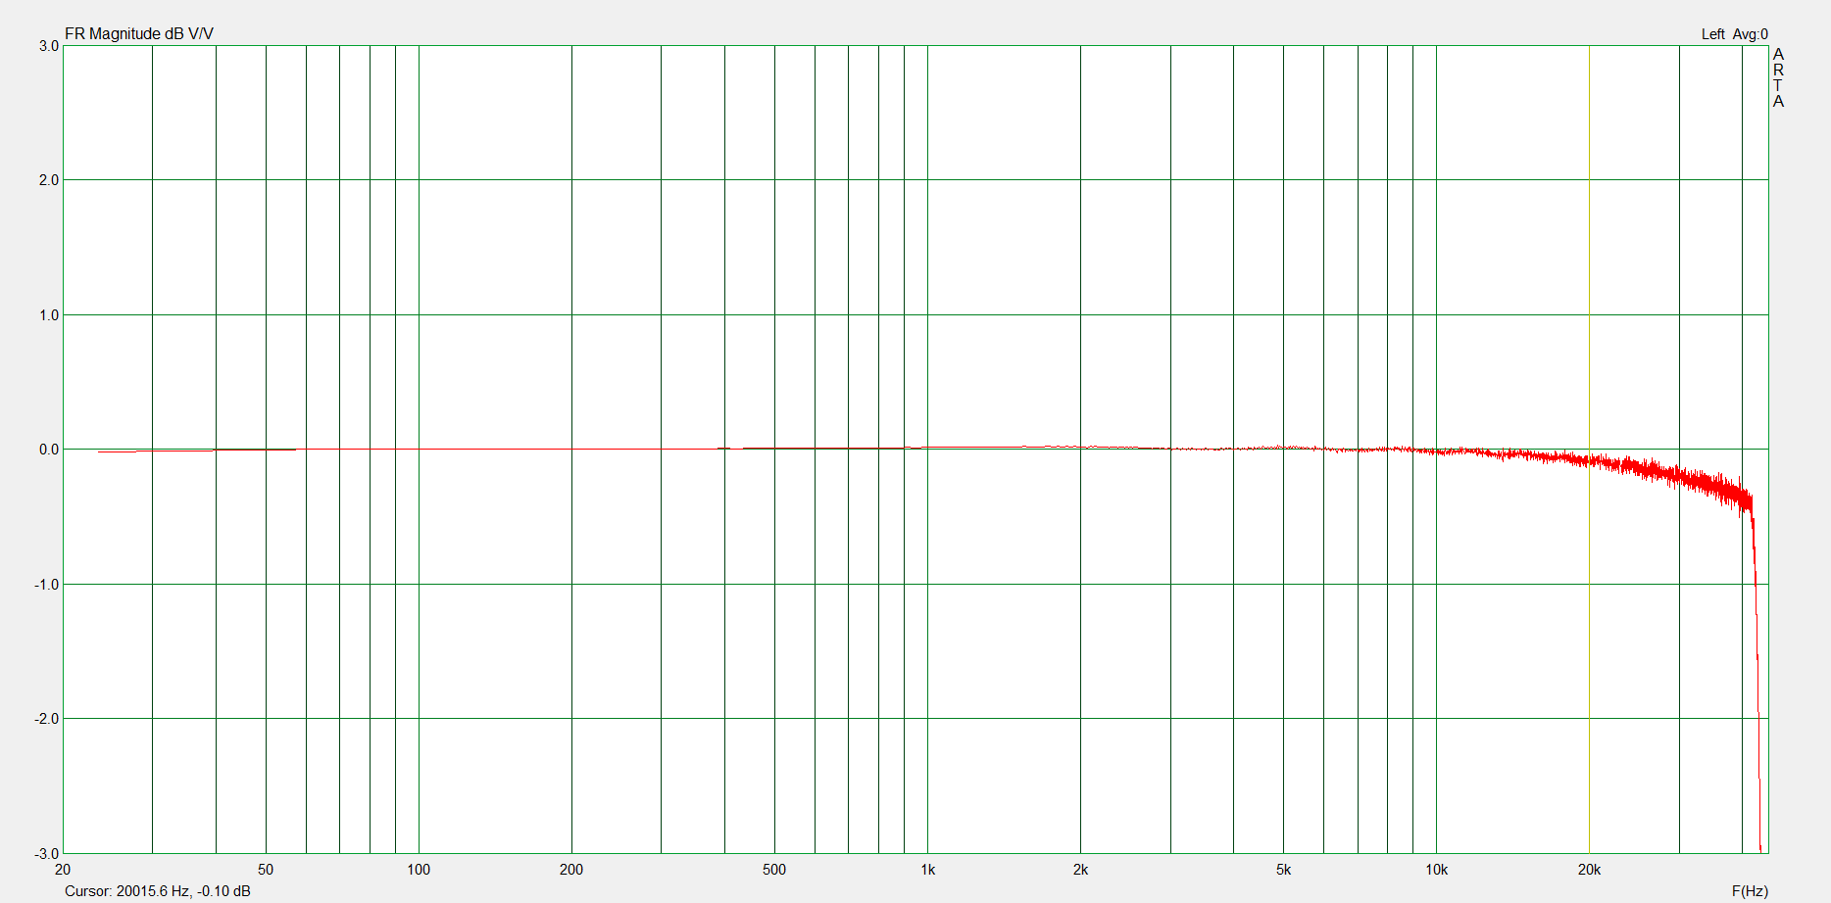The image size is (1831, 903).
Task: Click the 'Left' channel label
Action: coord(1712,34)
